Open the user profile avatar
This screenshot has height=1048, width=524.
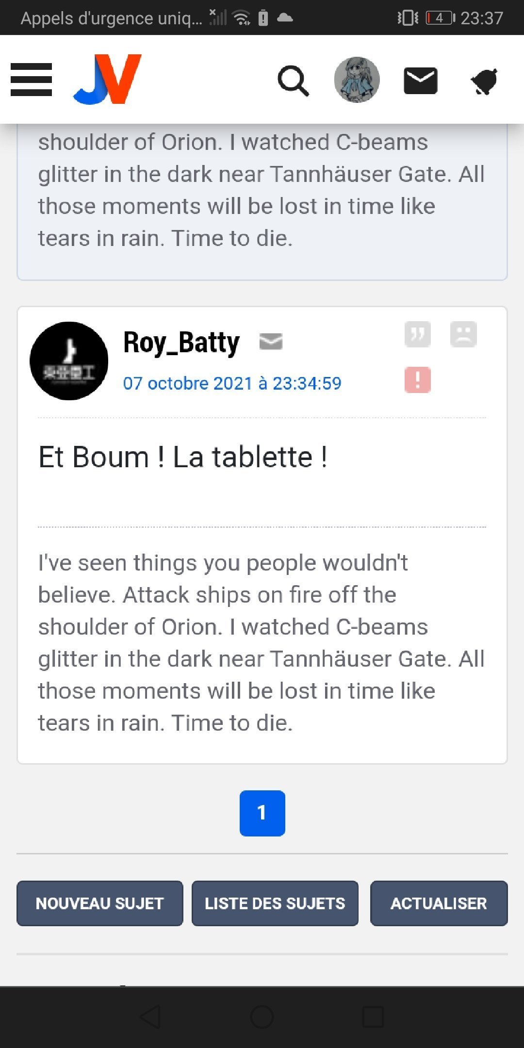[x=357, y=80]
